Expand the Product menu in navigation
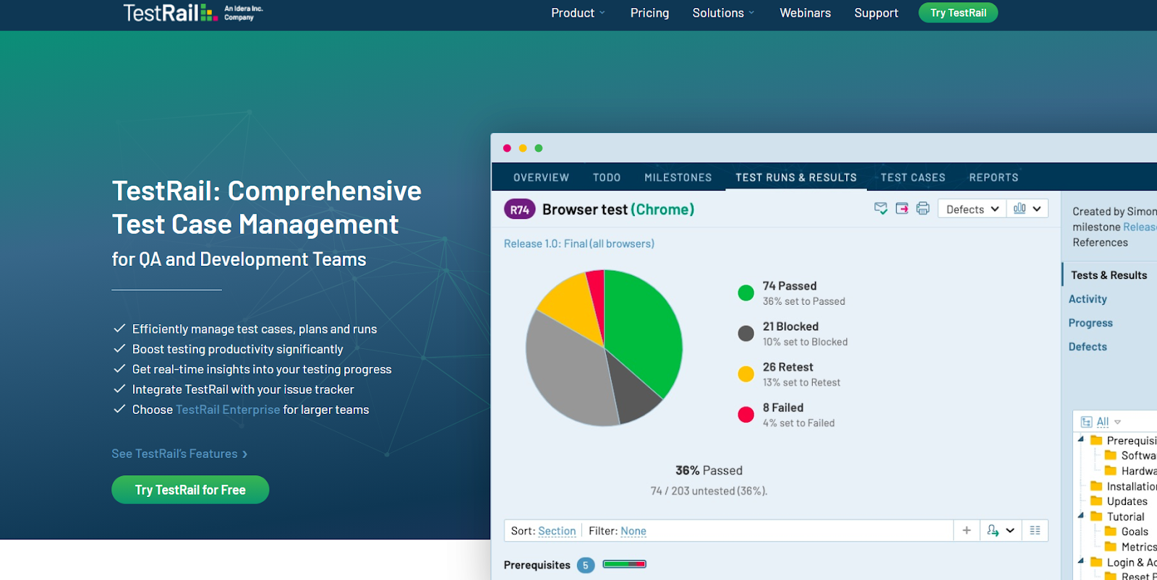This screenshot has height=580, width=1157. click(578, 13)
